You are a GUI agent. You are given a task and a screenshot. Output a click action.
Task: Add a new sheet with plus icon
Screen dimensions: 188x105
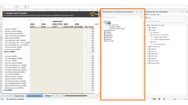57,96
